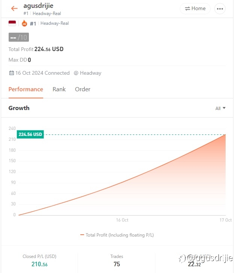Switch to the Order tab
This screenshot has width=235, height=273.
pos(83,89)
